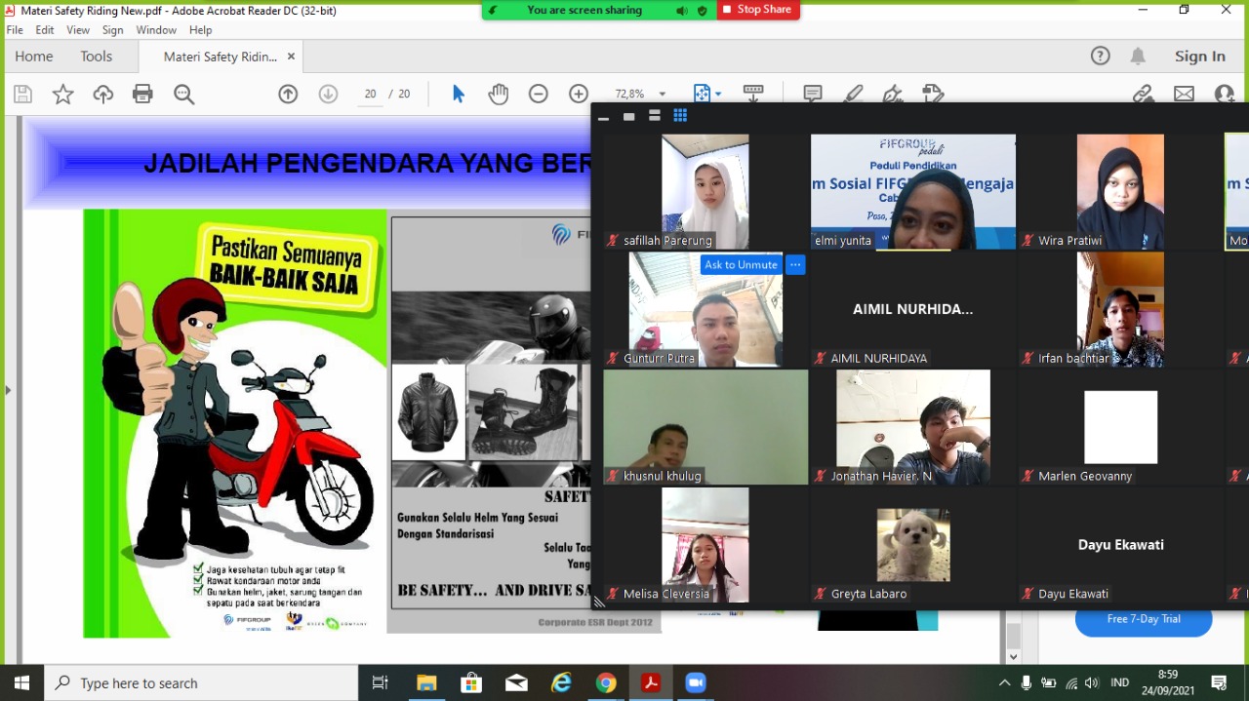Switch Zoom panel to single video view

628,116
